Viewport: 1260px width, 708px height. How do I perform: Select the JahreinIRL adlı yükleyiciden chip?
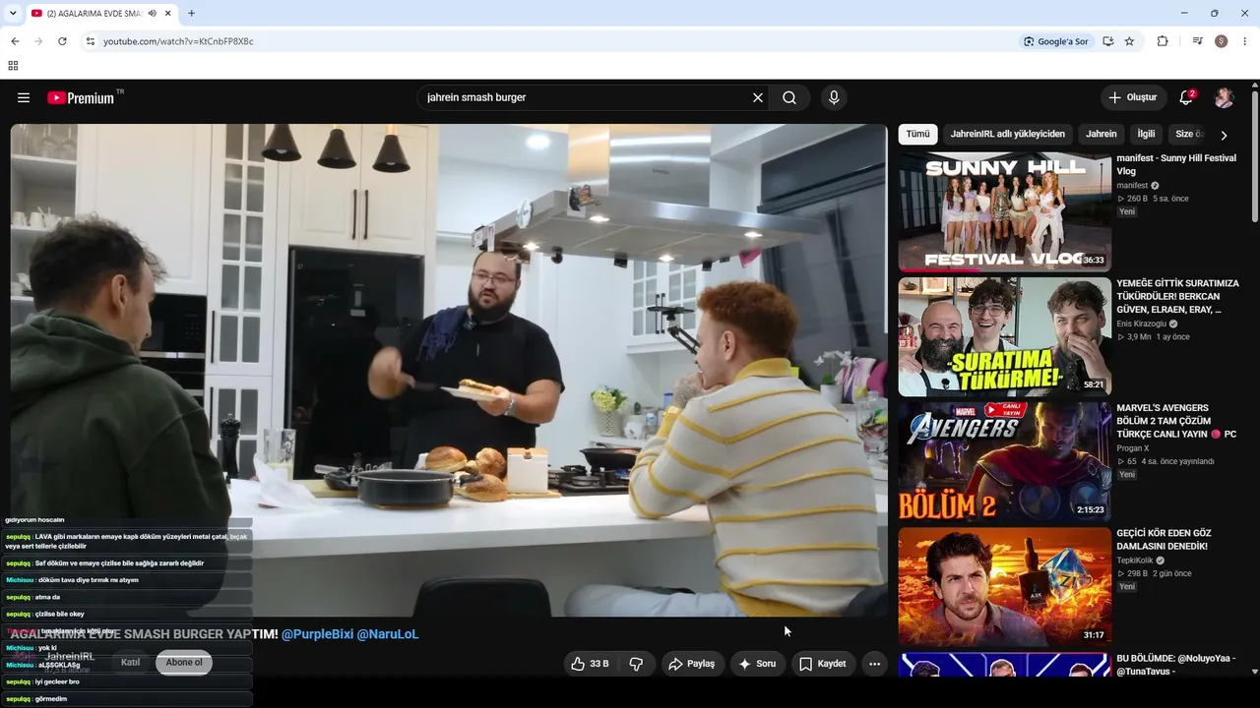(x=1008, y=134)
